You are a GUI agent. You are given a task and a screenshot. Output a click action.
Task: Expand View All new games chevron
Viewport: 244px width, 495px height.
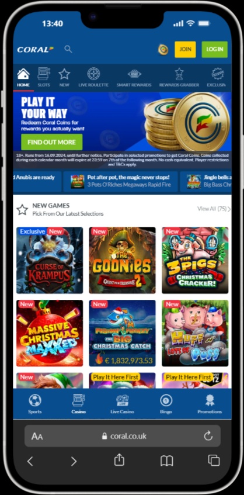coord(229,209)
